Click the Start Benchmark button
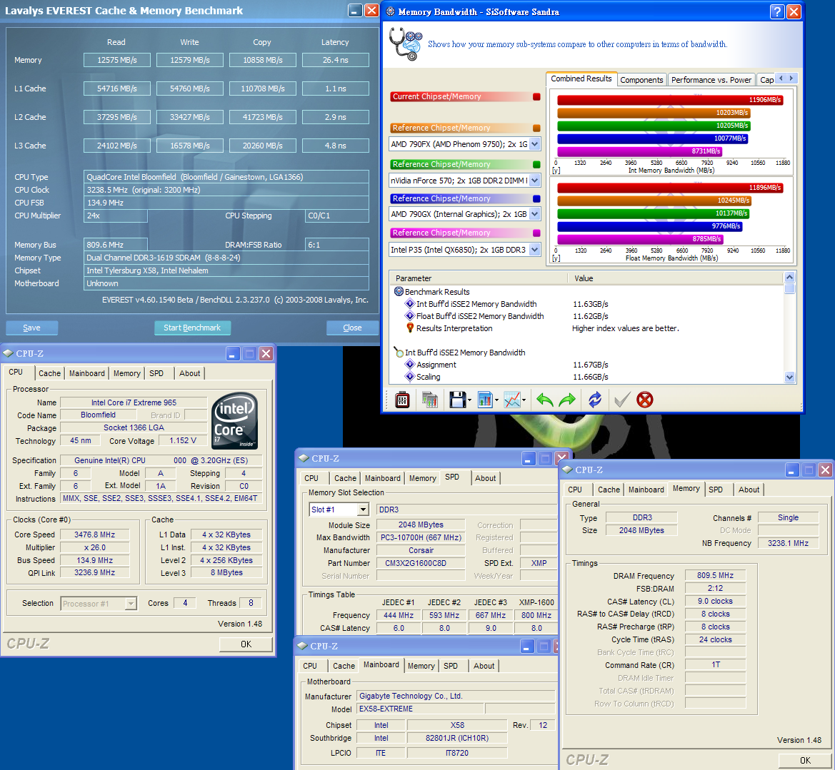The width and height of the screenshot is (835, 770). click(x=192, y=328)
